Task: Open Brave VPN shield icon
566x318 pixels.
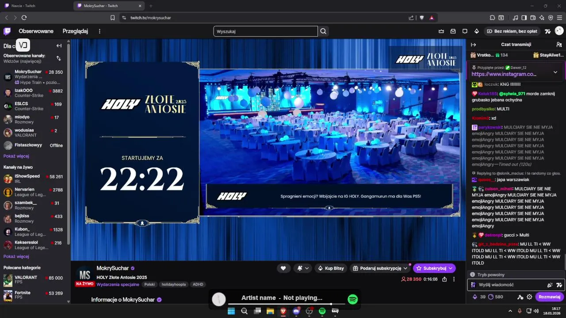Action: click(x=551, y=18)
